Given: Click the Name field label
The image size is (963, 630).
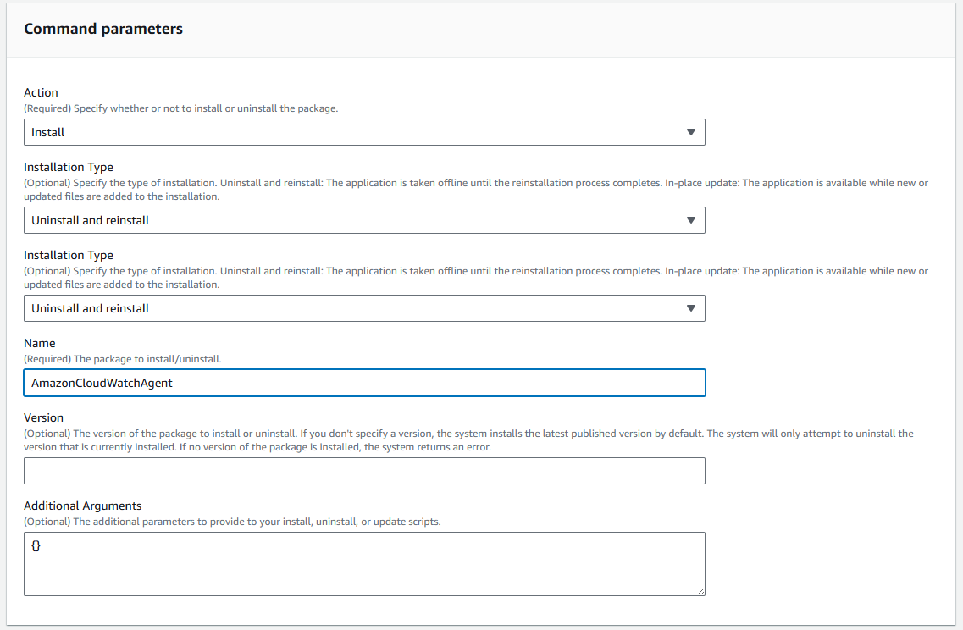Looking at the screenshot, I should tap(40, 343).
